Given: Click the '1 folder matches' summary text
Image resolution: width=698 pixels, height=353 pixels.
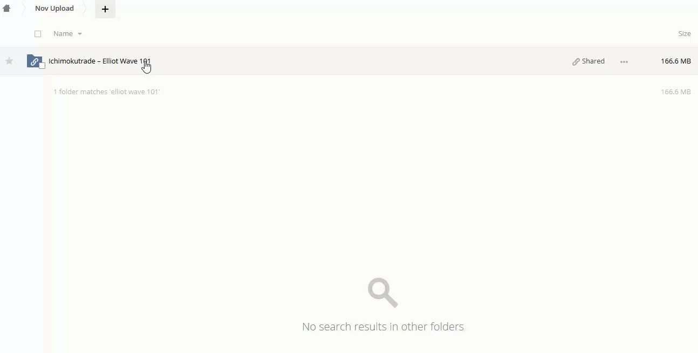Looking at the screenshot, I should pyautogui.click(x=107, y=92).
